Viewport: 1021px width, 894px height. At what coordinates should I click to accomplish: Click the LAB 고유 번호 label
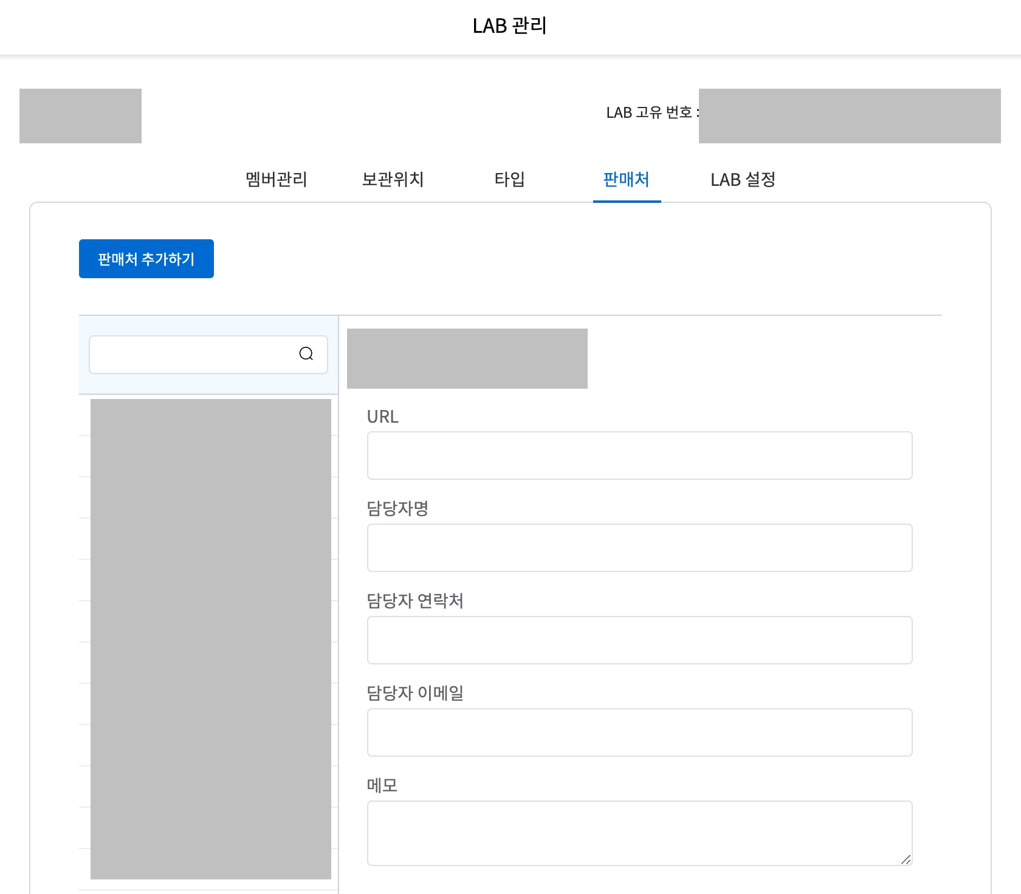(x=652, y=113)
